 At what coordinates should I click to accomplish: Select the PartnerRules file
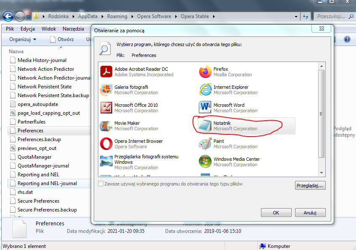click(x=32, y=122)
